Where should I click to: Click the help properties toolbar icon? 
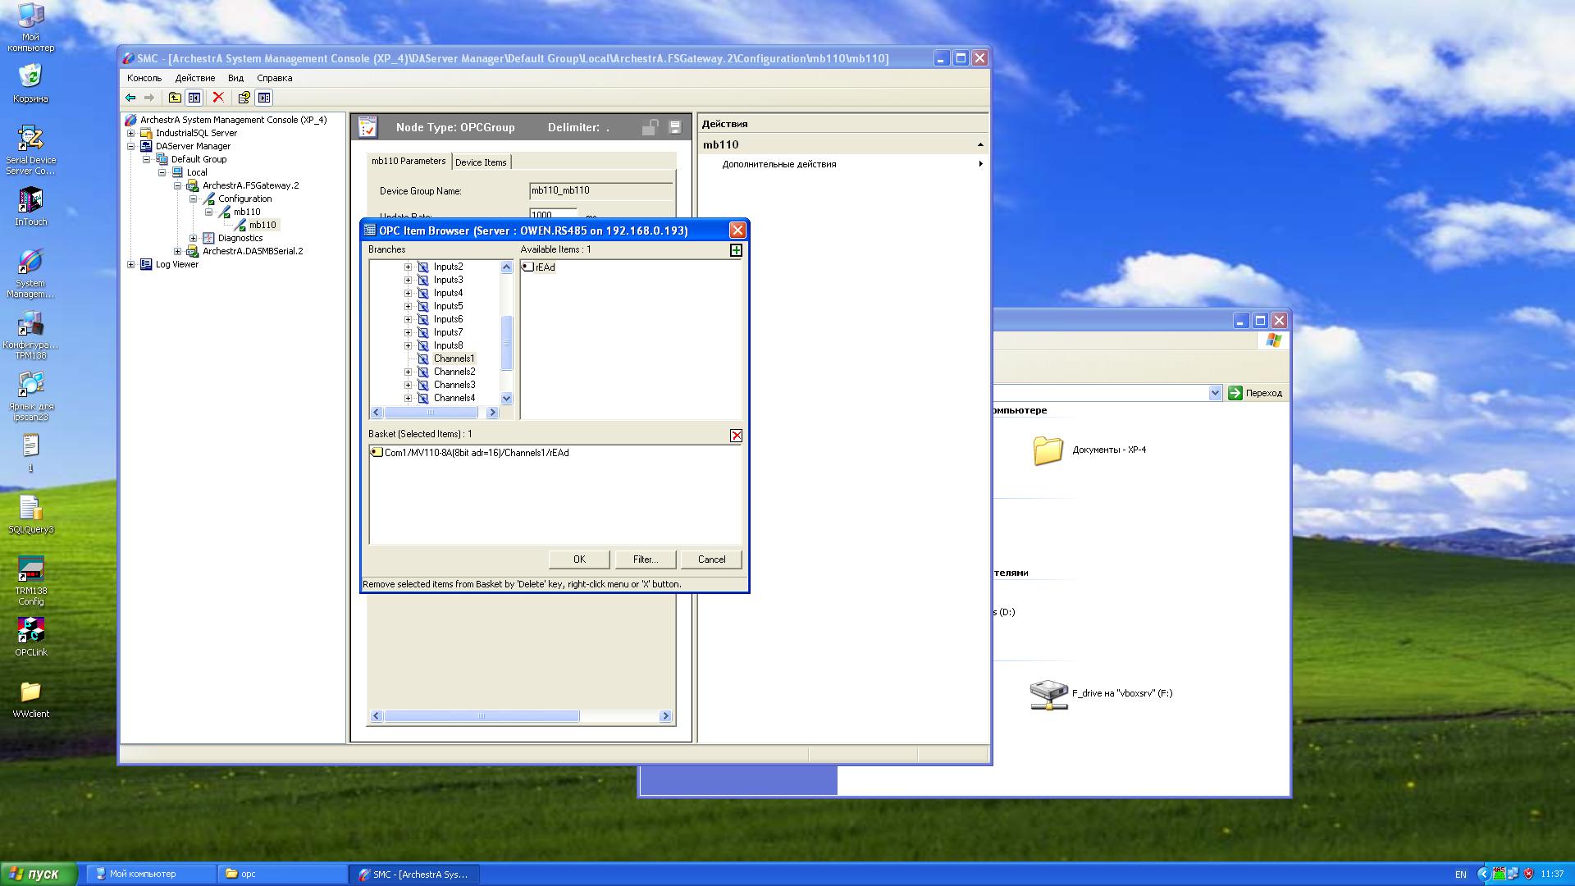tap(244, 98)
